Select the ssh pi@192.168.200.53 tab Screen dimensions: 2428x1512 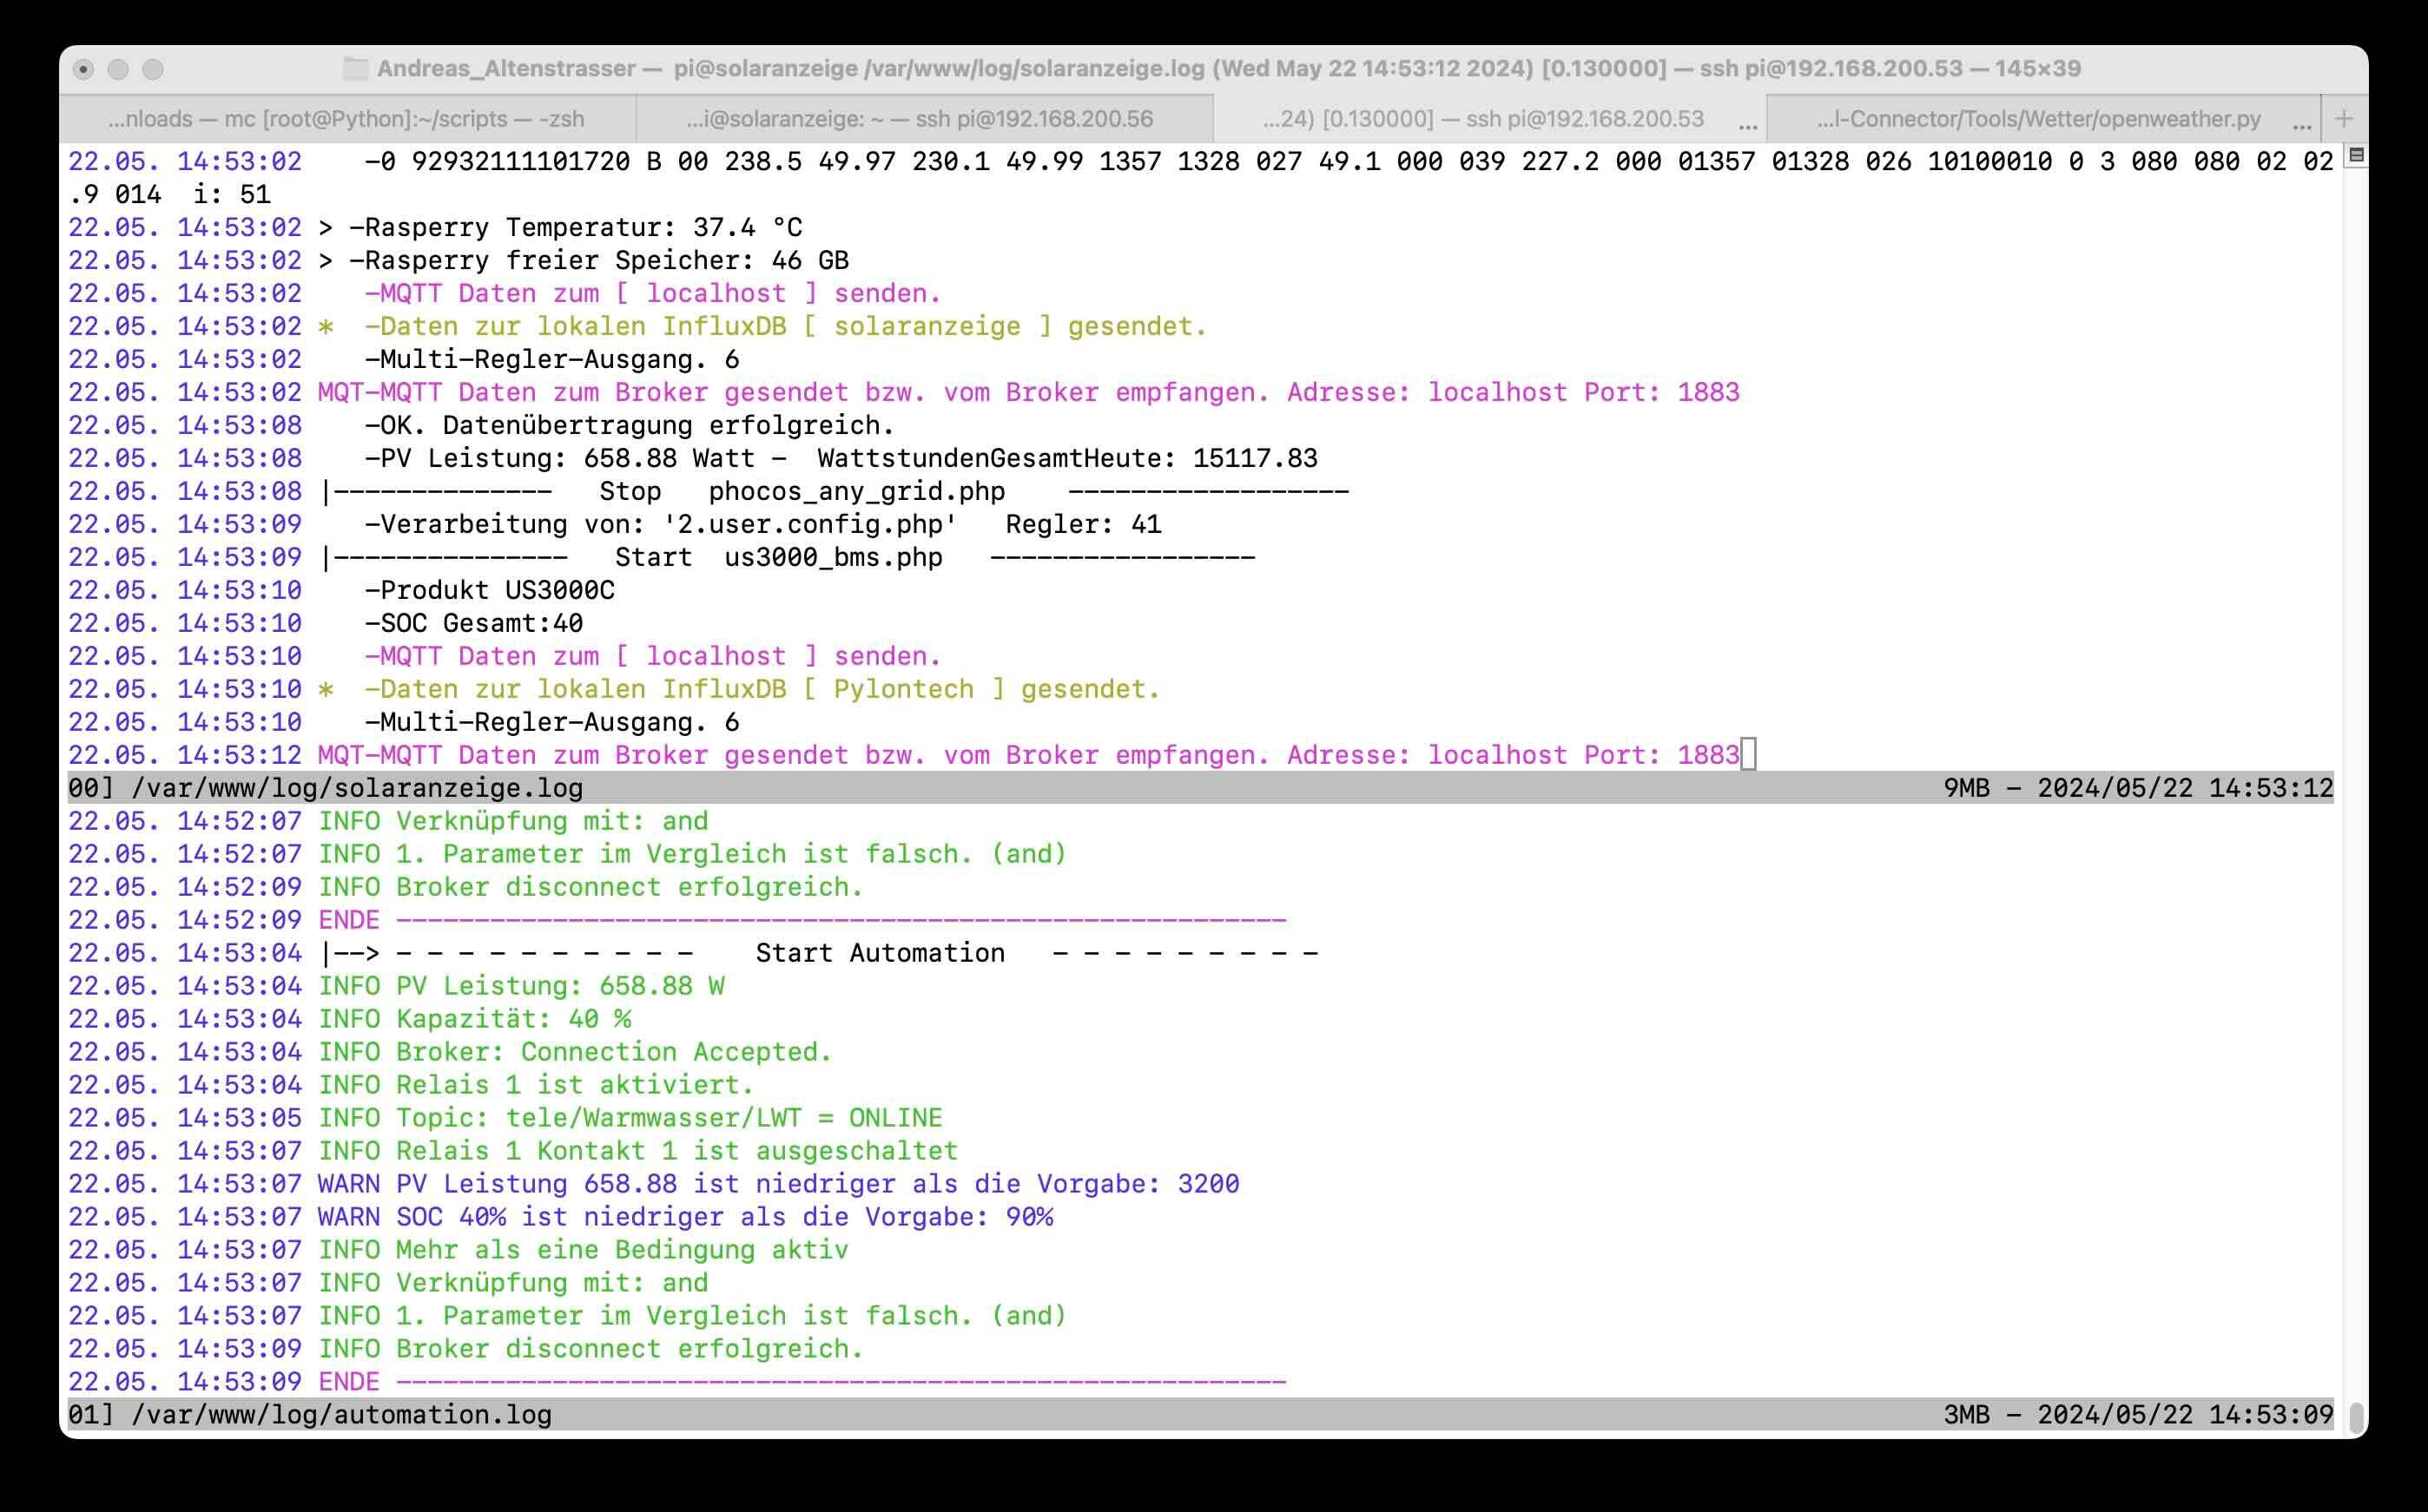click(x=1482, y=119)
